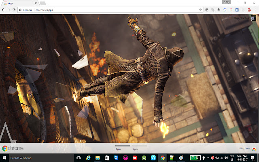Click the light-blue round taskbar app icon
Viewport: 259px width, 162px height.
(x=153, y=158)
